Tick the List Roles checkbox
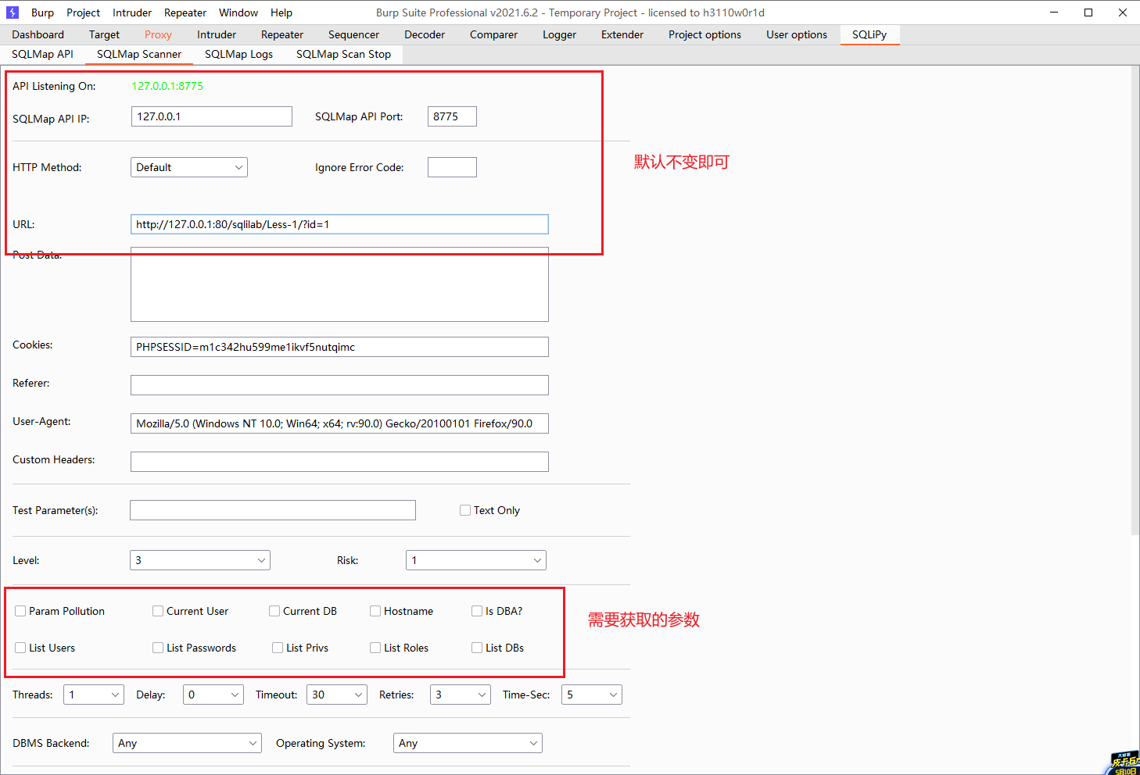The height and width of the screenshot is (775, 1140). [x=375, y=648]
